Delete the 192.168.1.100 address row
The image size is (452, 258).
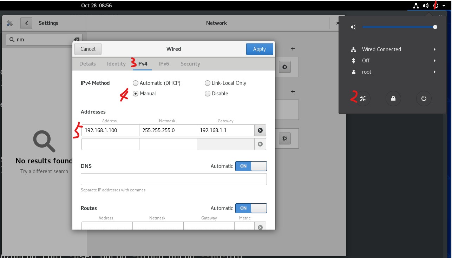tap(260, 130)
